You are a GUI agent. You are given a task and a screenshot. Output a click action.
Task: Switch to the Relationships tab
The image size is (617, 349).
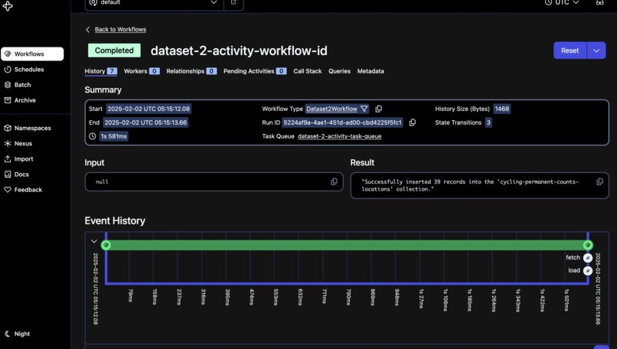[x=191, y=71]
